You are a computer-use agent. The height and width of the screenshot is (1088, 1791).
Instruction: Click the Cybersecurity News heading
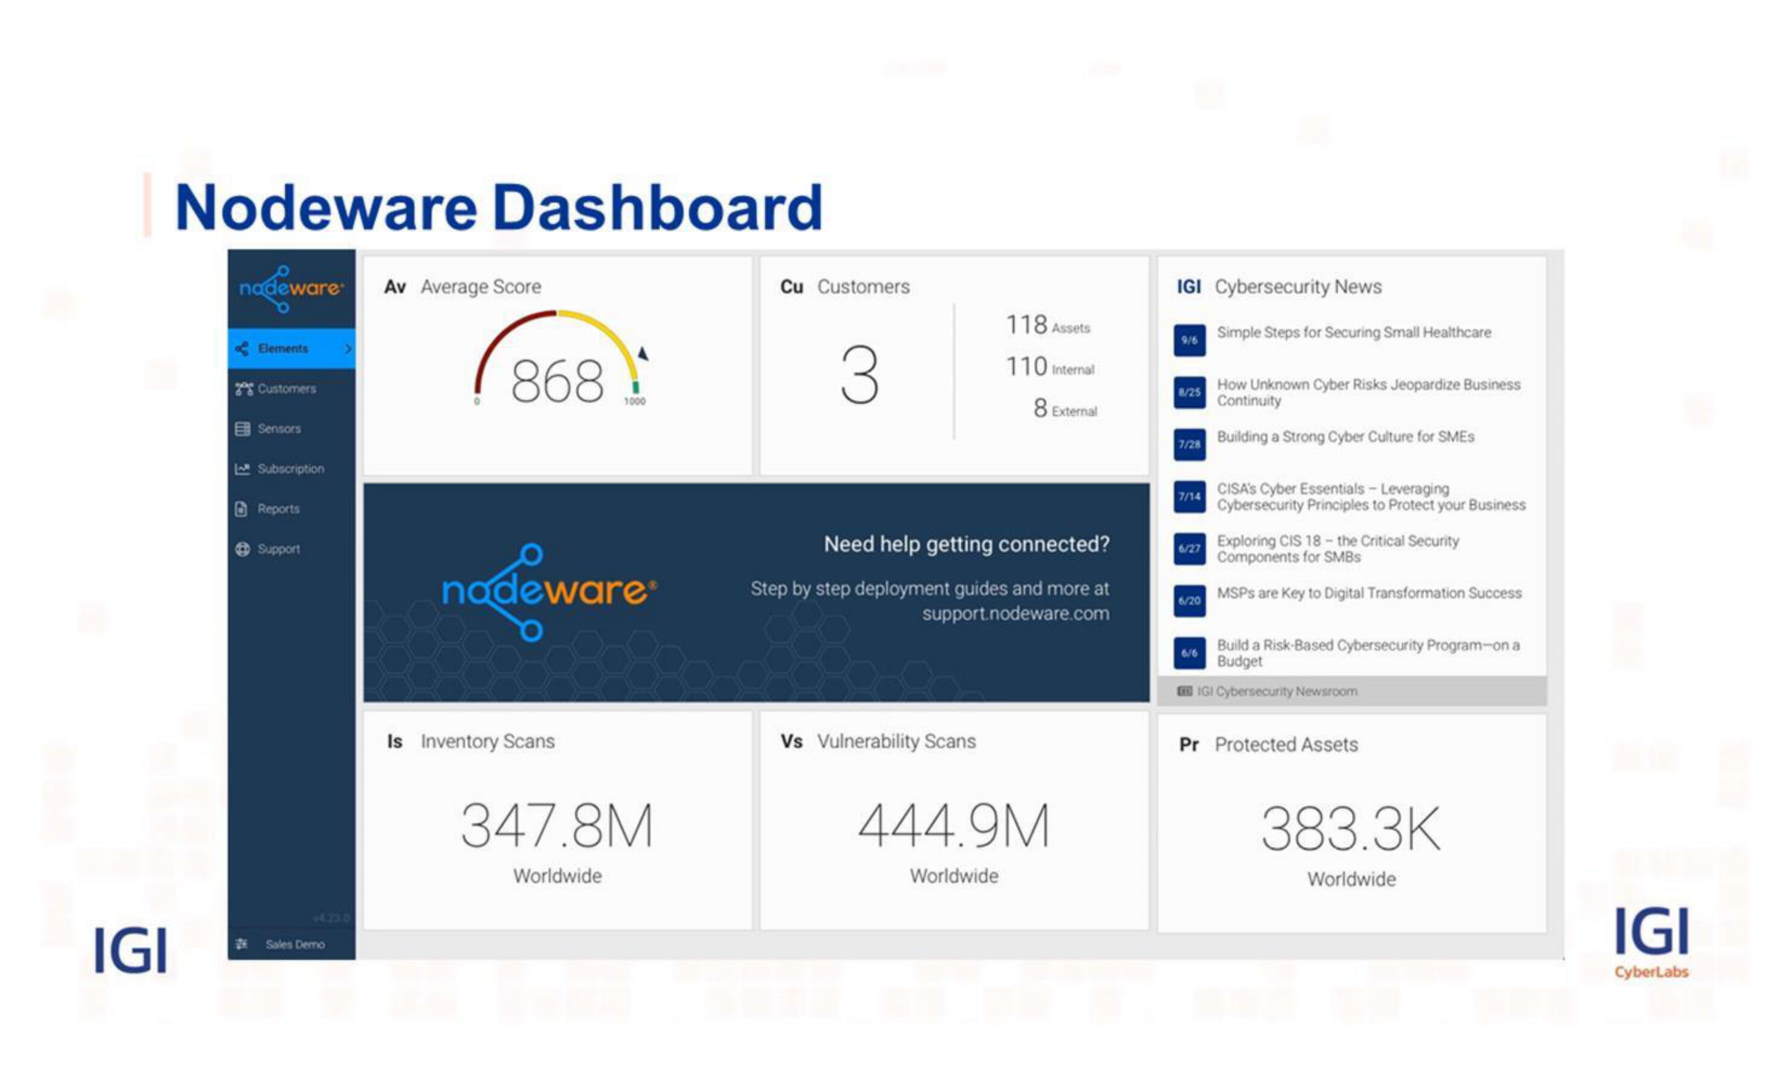pyautogui.click(x=1298, y=287)
